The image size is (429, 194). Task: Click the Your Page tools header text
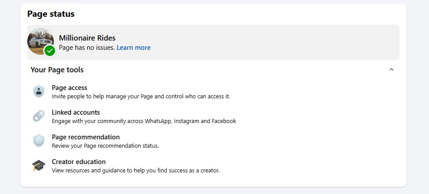[x=57, y=70]
